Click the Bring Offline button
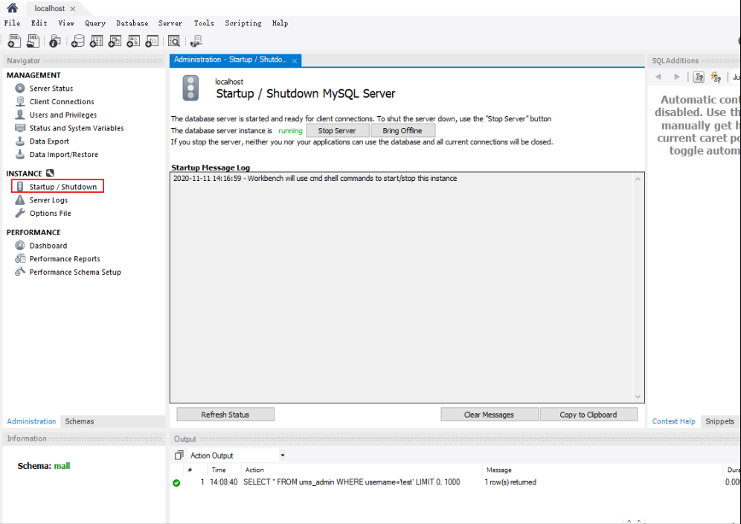Image resolution: width=741 pixels, height=524 pixels. pyautogui.click(x=402, y=130)
